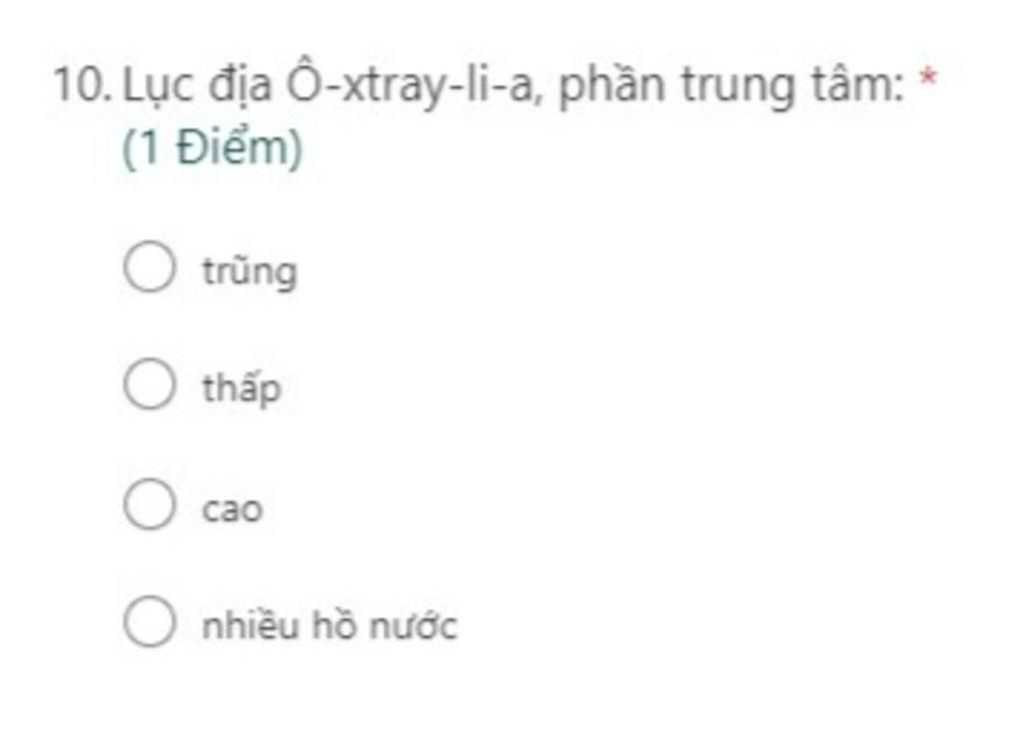Click the 'thấp' answer label text

(242, 388)
